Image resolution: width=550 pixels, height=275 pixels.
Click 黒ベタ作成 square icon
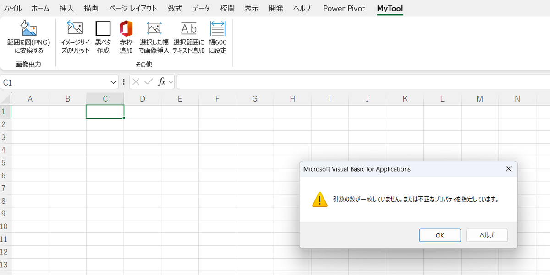[103, 28]
